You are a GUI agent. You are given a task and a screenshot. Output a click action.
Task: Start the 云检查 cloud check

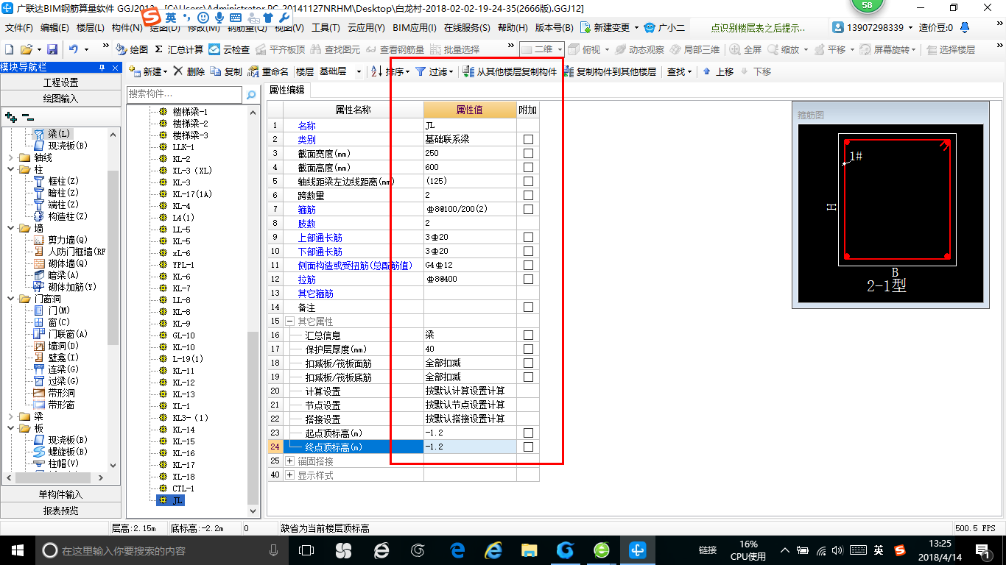(x=229, y=49)
